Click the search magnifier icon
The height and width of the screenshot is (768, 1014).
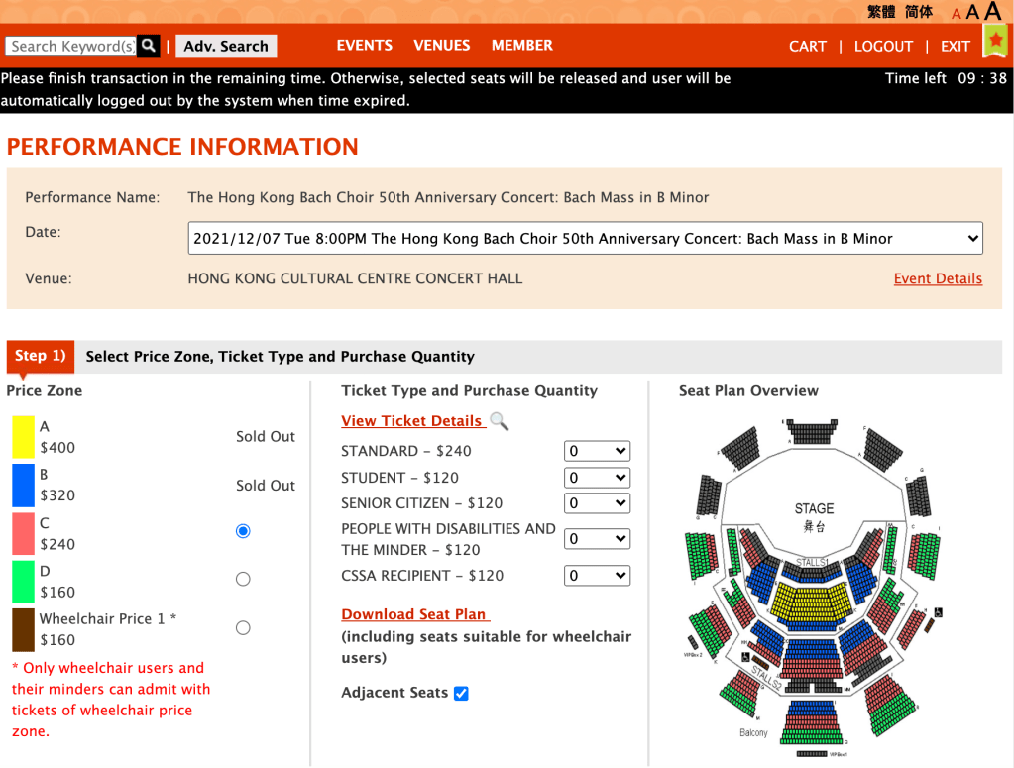(148, 46)
